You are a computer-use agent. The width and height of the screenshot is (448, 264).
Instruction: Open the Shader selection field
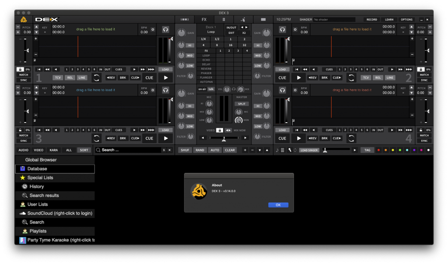pyautogui.click(x=334, y=19)
